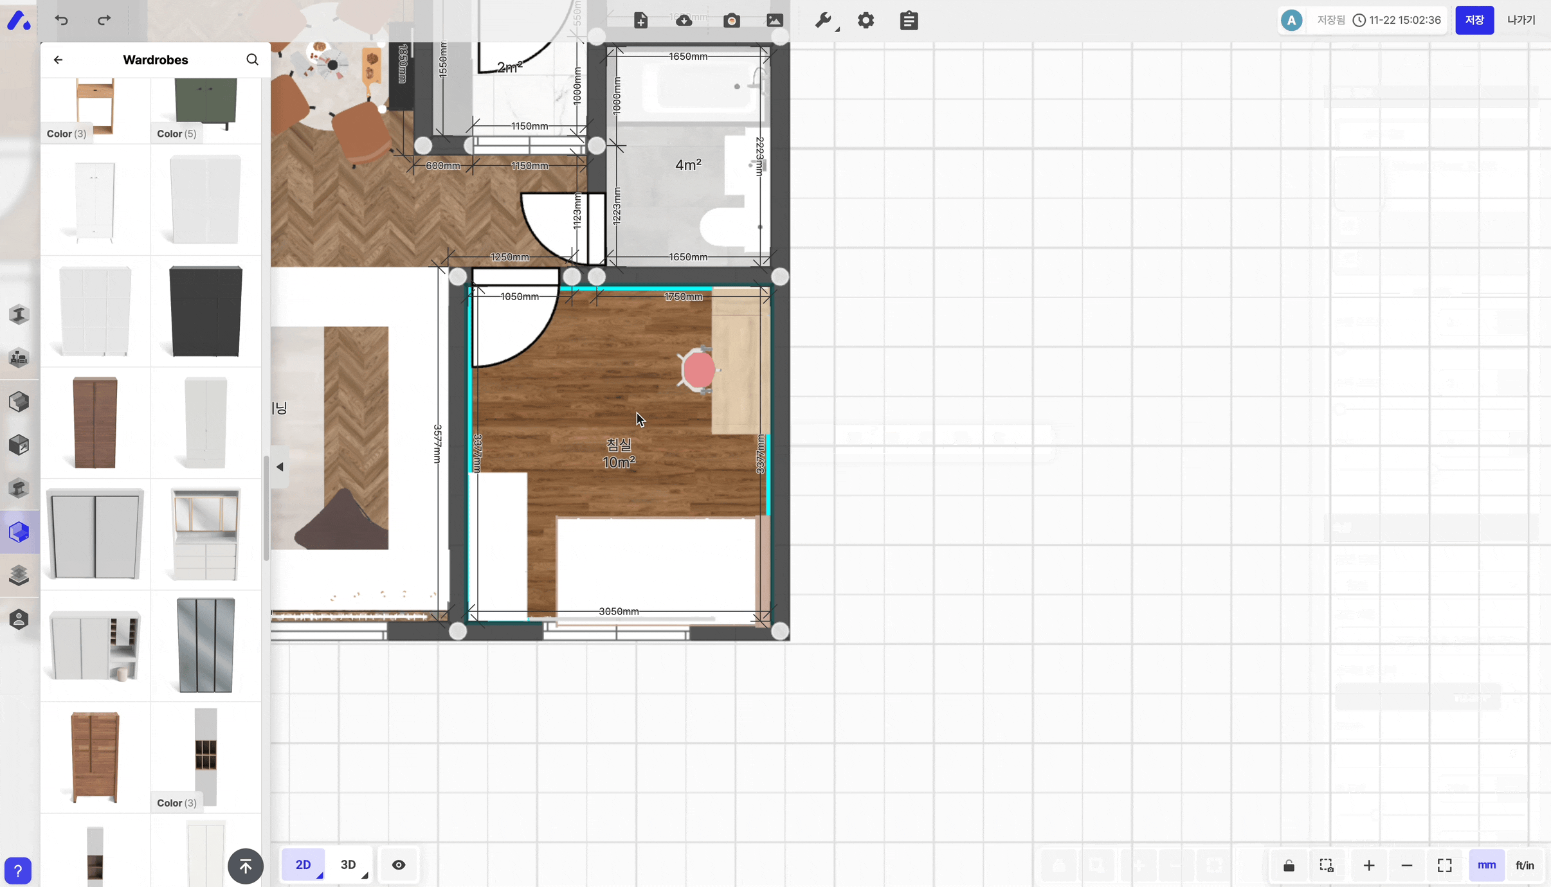Open the wrench tools menu
1551x887 pixels.
(x=824, y=21)
